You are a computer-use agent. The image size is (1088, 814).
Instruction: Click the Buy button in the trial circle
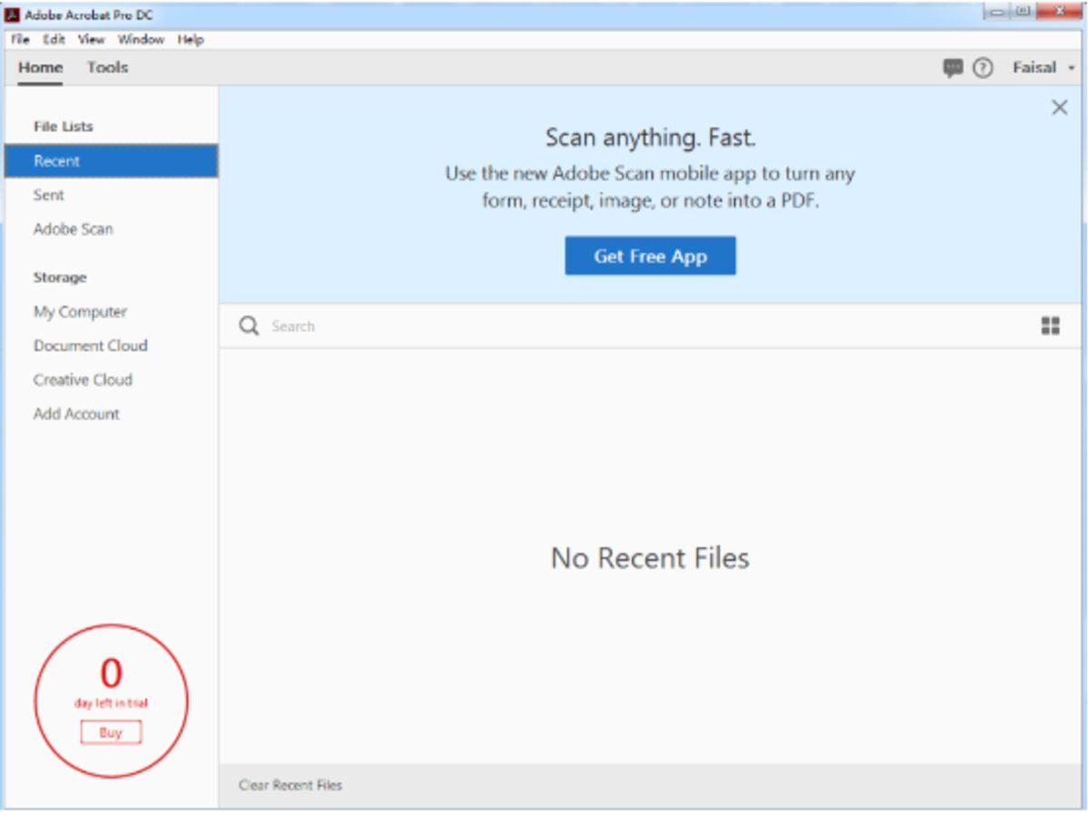(x=109, y=732)
